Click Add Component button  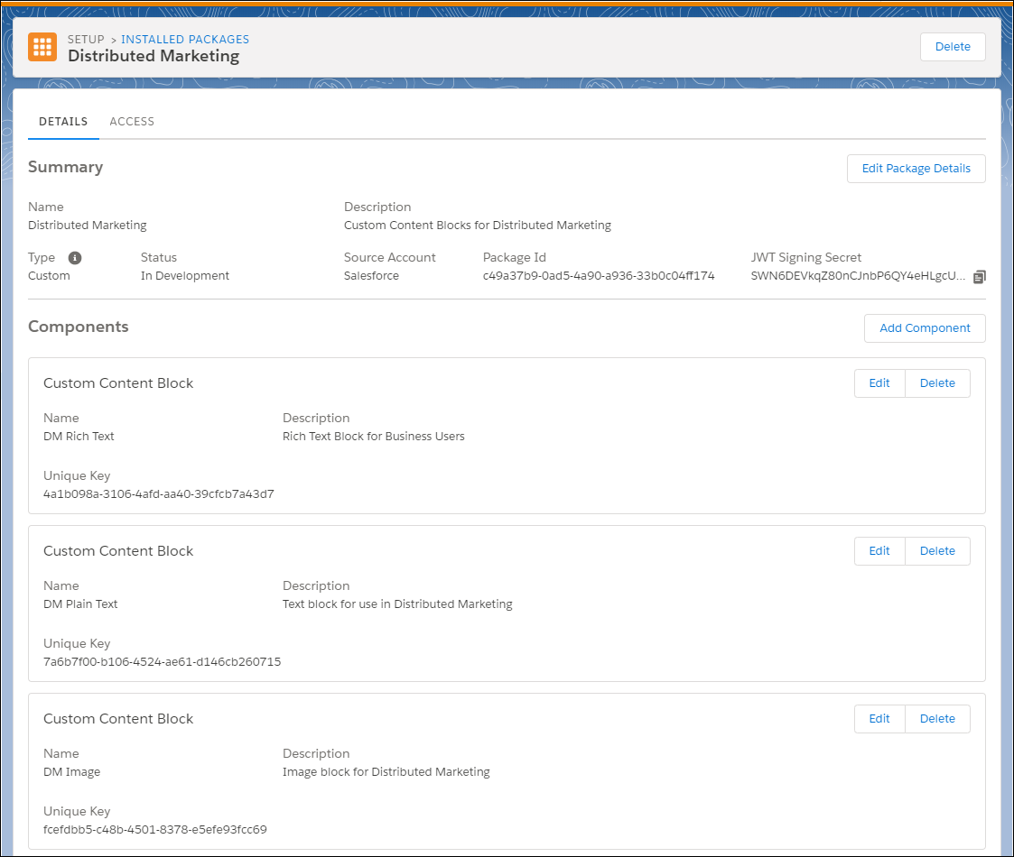(925, 328)
